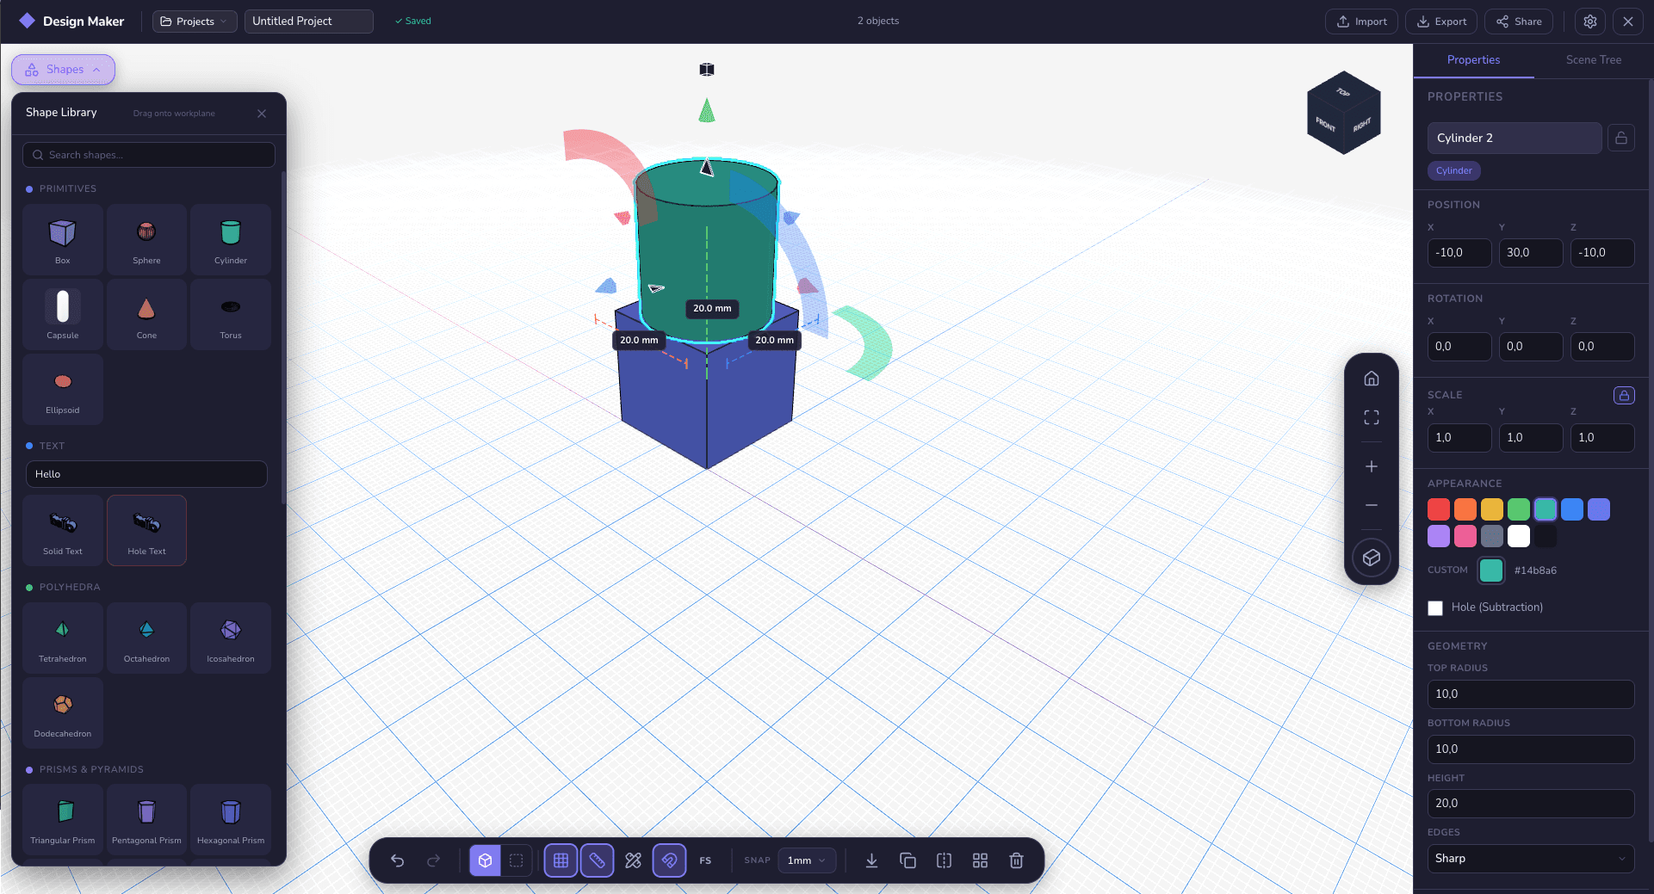Click the Export button
Image resolution: width=1654 pixels, height=894 pixels.
1440,22
